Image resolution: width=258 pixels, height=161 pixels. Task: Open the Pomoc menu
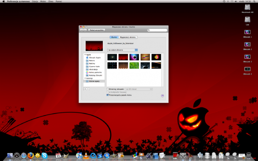[59, 1]
